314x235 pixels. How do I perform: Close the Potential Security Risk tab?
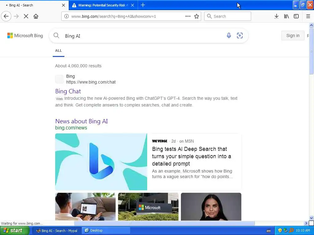click(x=132, y=5)
